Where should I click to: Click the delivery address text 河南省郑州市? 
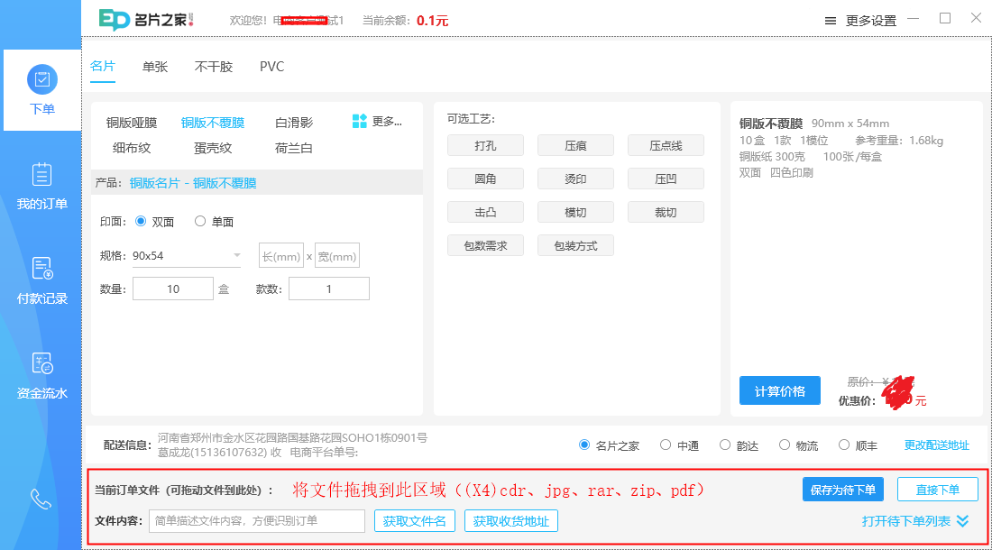click(x=292, y=437)
